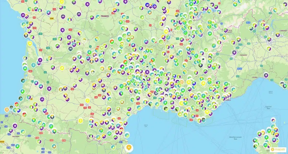This screenshot has height=154, width=288.
Task: Open the star pin near the A-23 road sign
Action: (x=54, y=146)
